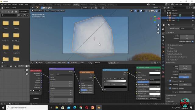Click the unlink material X icon
The height and width of the screenshot is (110, 195).
(x=115, y=63)
